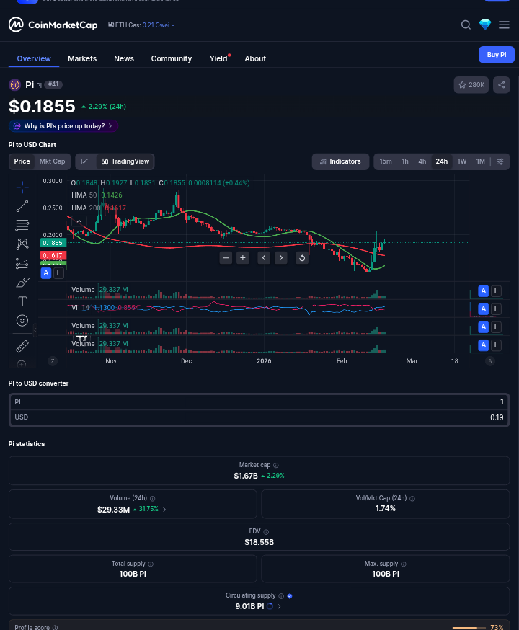The image size is (519, 630).
Task: Open the Indicators menu
Action: [341, 161]
